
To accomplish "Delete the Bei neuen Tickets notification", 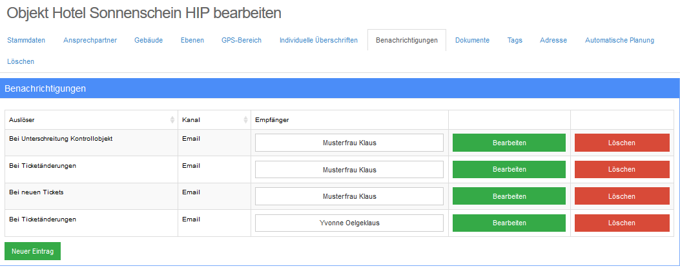I will click(622, 196).
